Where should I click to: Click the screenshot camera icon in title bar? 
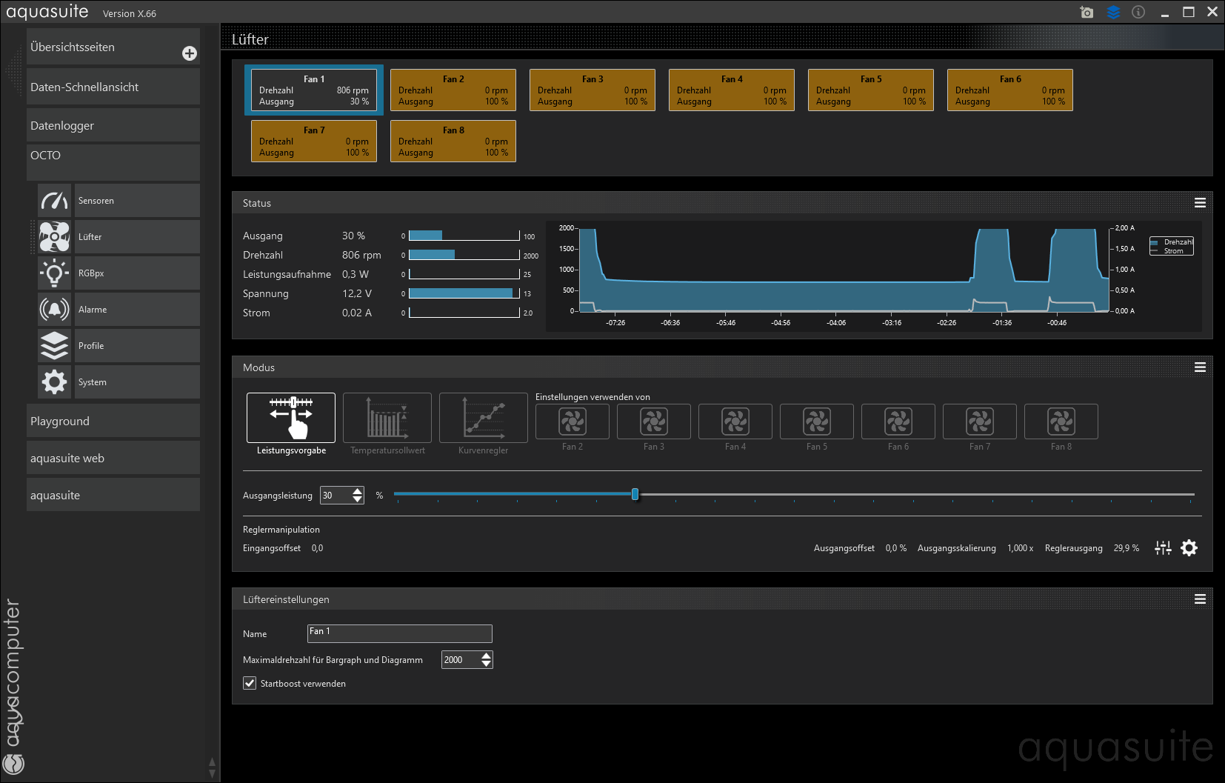coord(1087,12)
